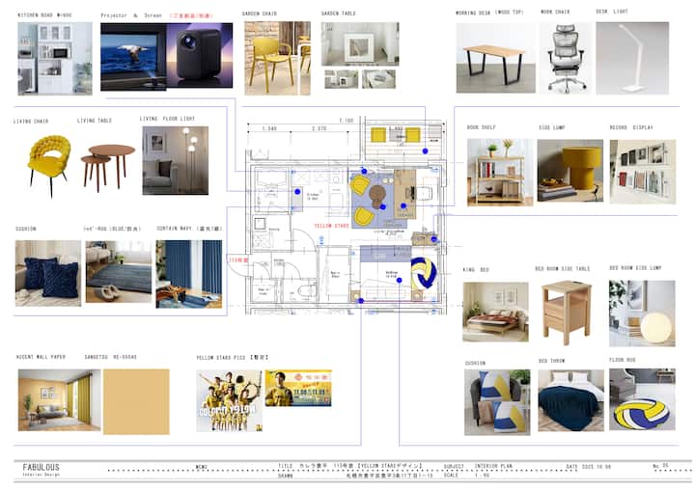
Task: Select the YELLOW STARS PICS heading
Action: [x=233, y=357]
